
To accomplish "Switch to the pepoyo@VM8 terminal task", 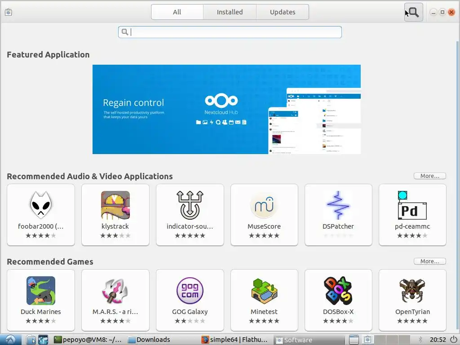I will (88, 340).
